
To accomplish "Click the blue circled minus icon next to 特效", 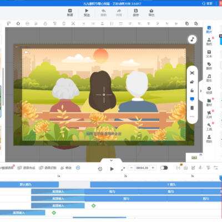I will click(78, 168).
